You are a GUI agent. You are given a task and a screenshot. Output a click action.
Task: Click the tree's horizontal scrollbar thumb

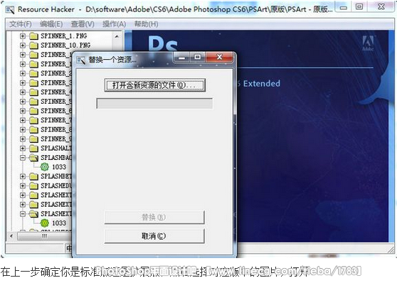44,236
